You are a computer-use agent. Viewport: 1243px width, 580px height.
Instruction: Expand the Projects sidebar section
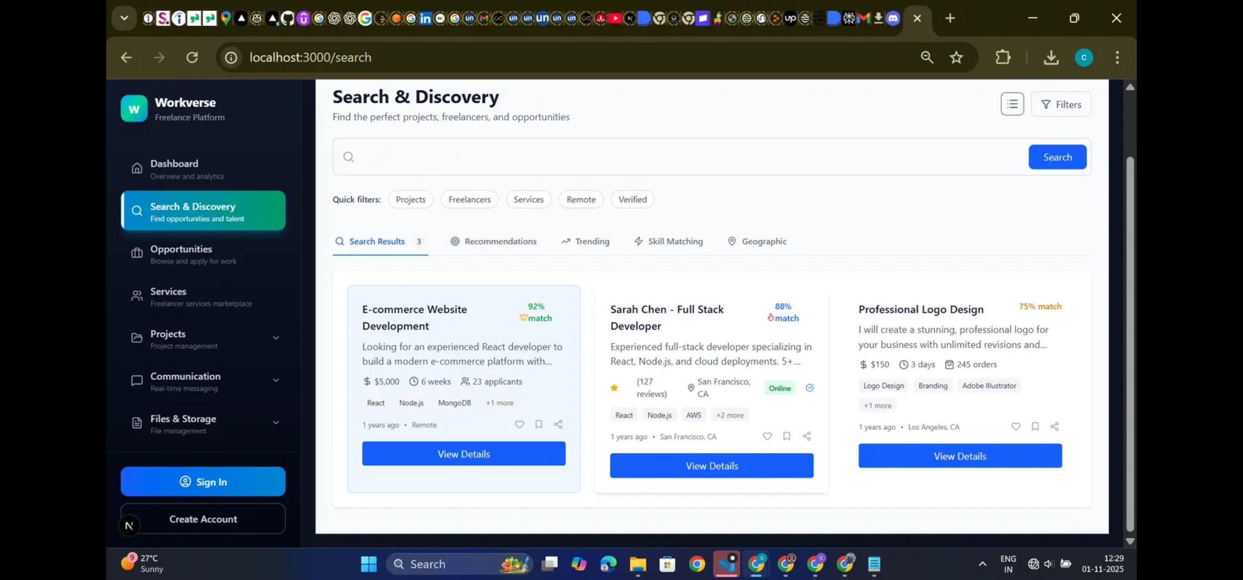point(275,338)
